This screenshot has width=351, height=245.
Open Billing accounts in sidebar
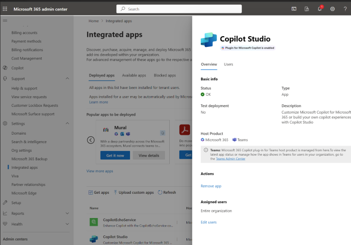24,33
